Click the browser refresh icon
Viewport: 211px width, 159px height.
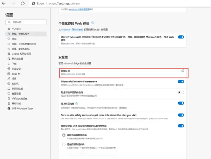(23, 3)
